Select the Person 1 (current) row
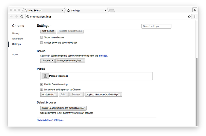 coord(96,76)
